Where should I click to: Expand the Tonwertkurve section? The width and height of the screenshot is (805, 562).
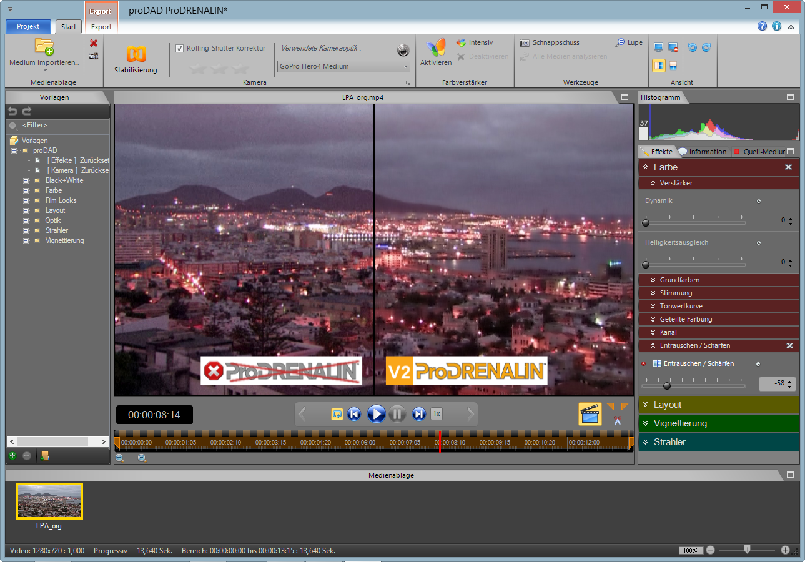tap(718, 306)
